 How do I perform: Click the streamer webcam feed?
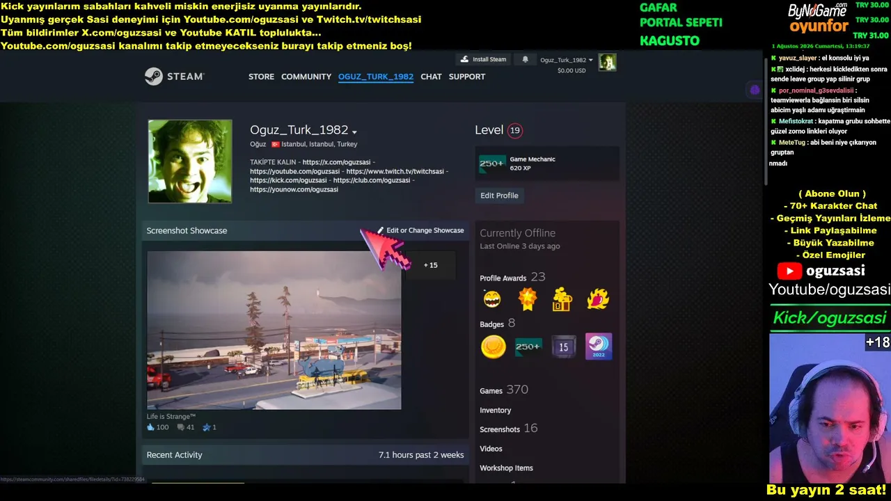830,408
